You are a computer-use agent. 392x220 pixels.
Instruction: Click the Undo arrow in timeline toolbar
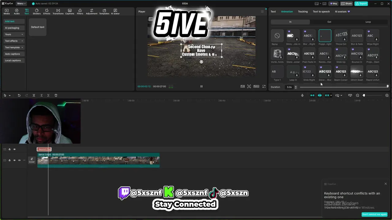click(19, 95)
